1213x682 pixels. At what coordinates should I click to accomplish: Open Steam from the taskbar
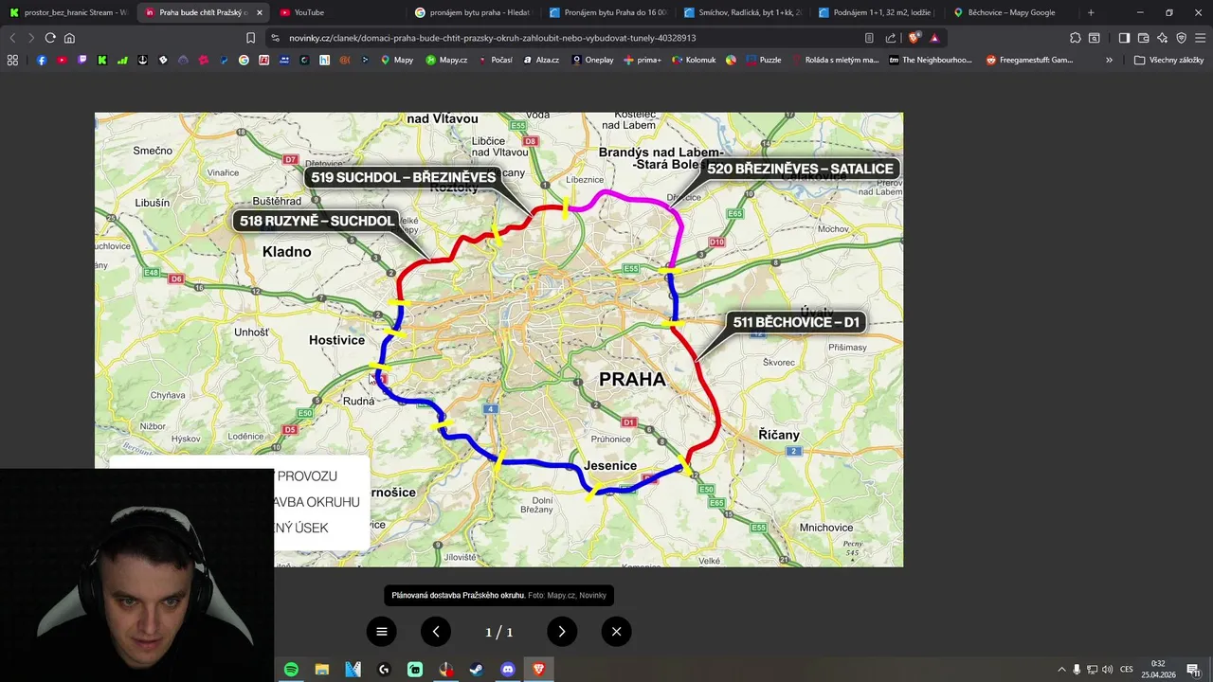pos(477,670)
